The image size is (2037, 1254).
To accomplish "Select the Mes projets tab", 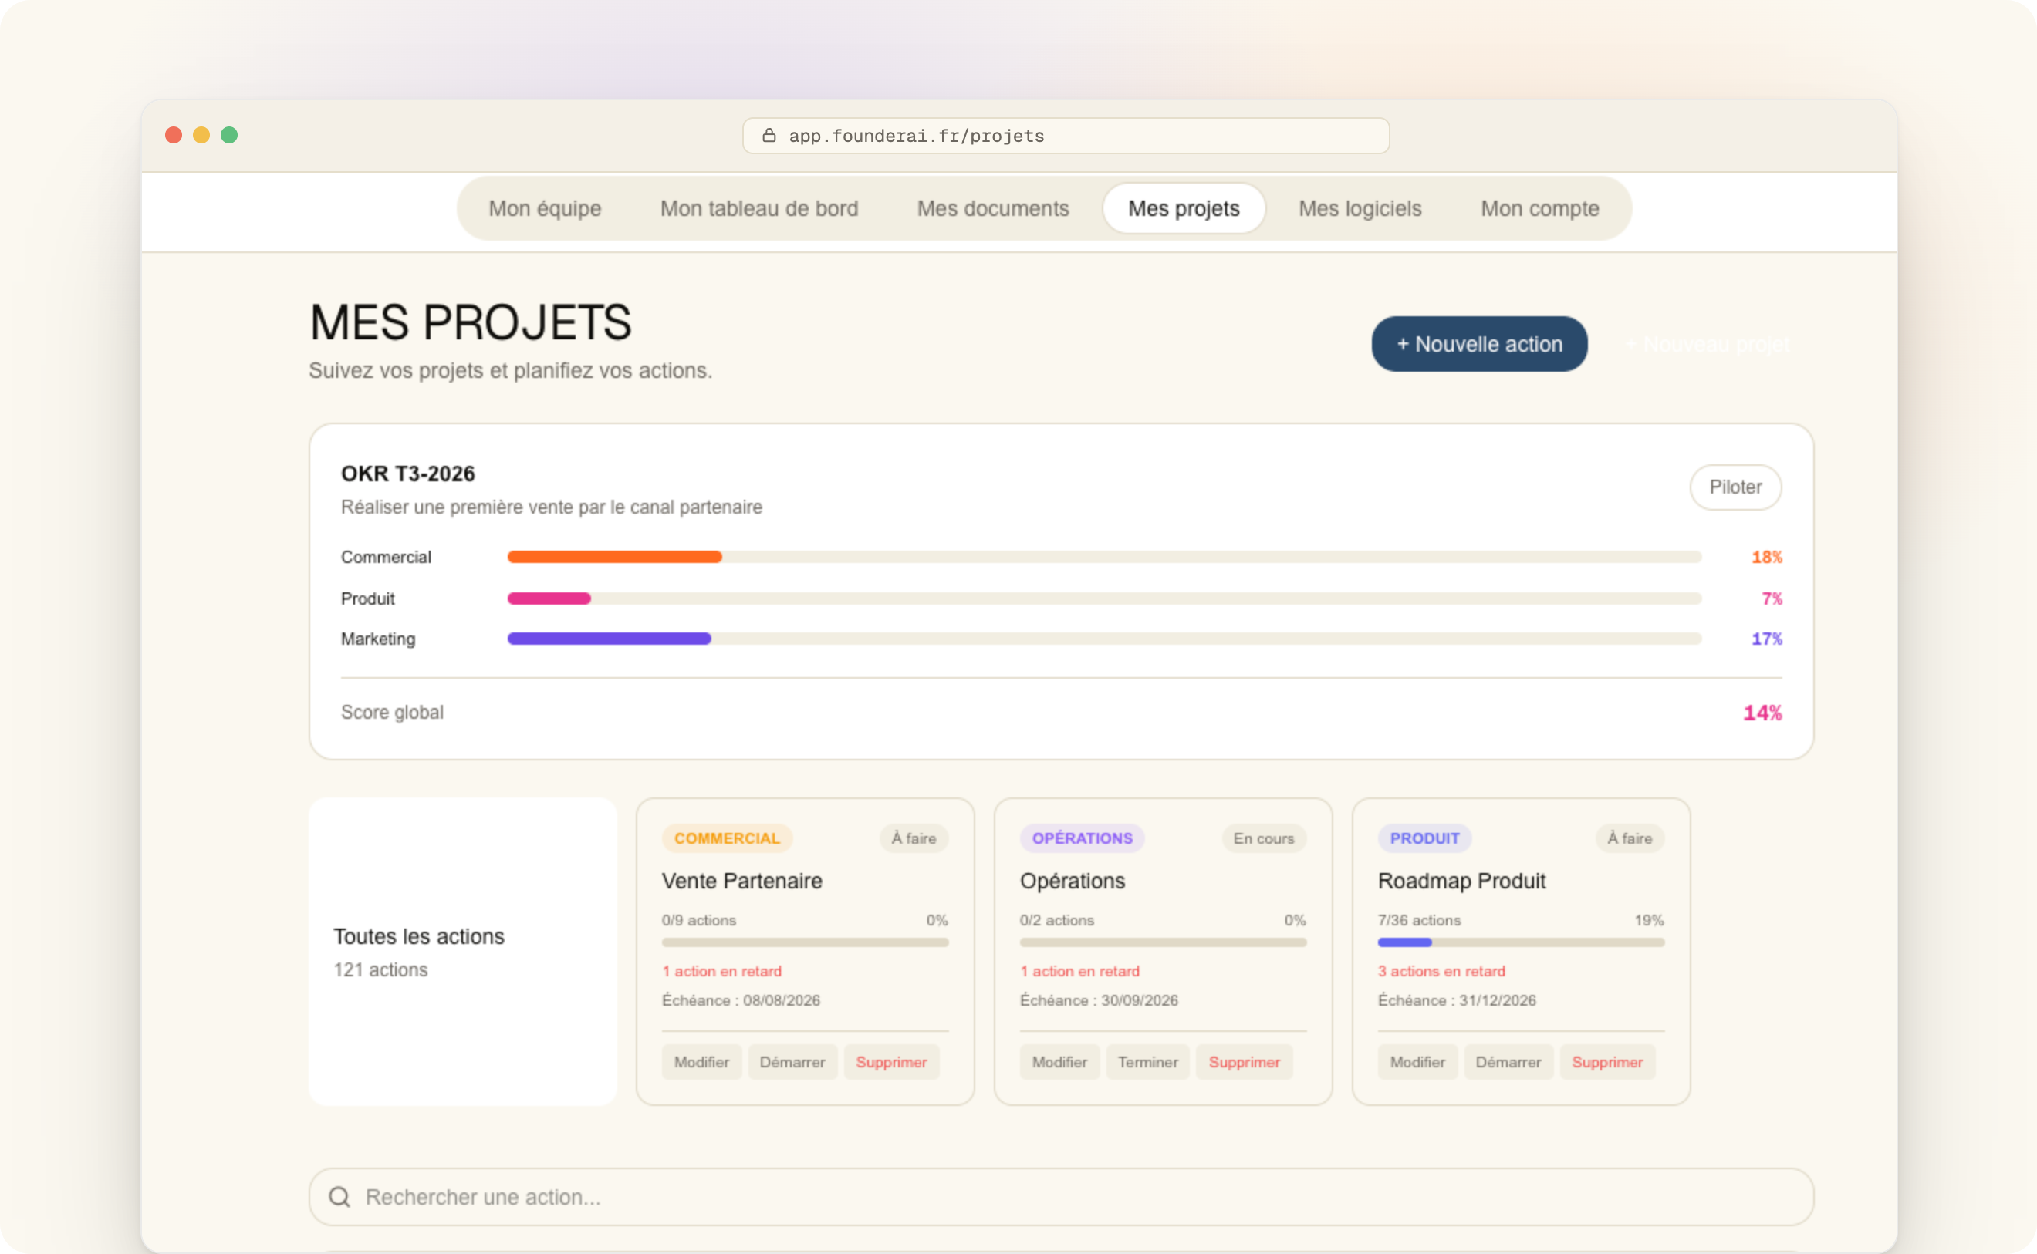I will click(1184, 208).
